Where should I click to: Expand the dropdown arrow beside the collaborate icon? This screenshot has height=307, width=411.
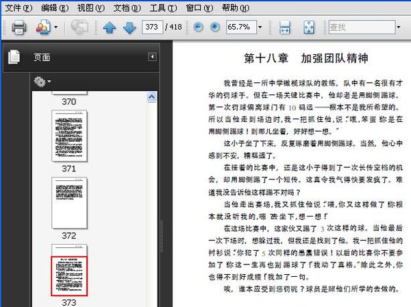pyautogui.click(x=55, y=27)
